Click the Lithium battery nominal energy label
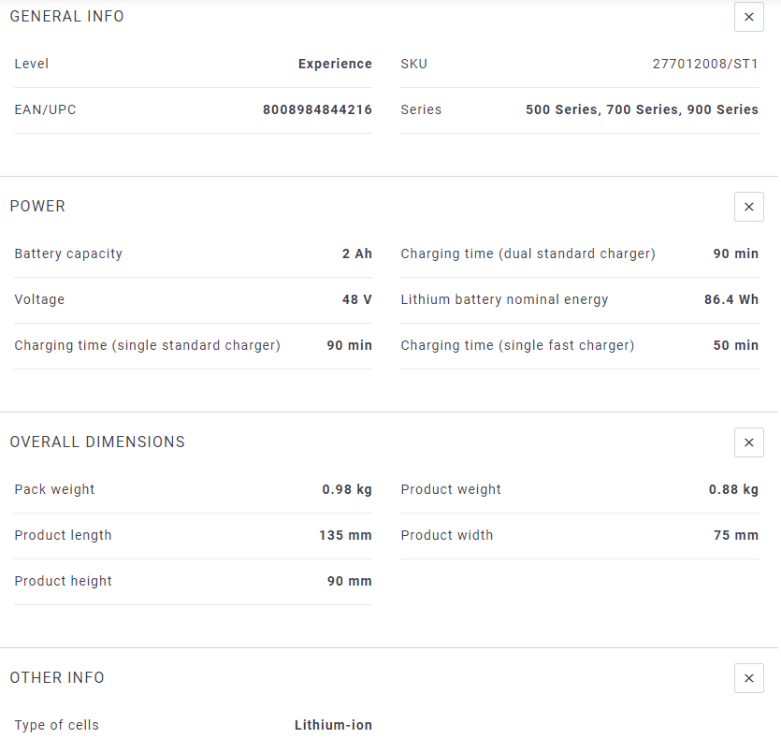 click(504, 299)
